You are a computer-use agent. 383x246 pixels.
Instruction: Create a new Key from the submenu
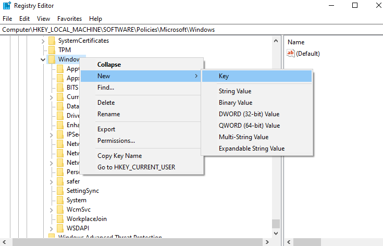coord(257,76)
